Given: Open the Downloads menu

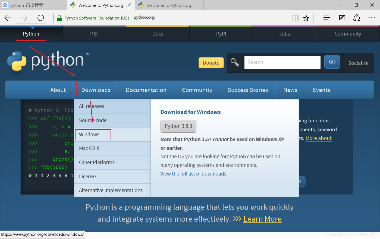Looking at the screenshot, I should tap(96, 90).
